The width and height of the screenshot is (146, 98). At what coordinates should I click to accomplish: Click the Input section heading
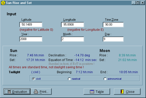(11, 14)
